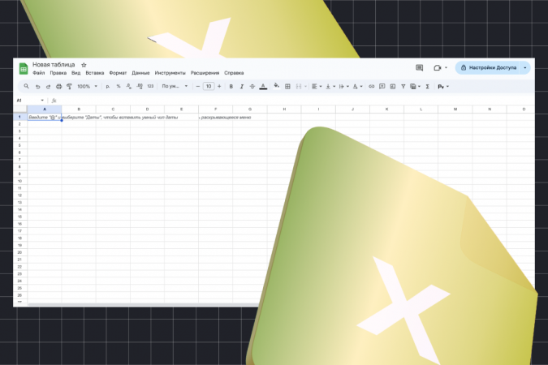Click the print icon in the toolbar
The height and width of the screenshot is (365, 548).
(58, 86)
